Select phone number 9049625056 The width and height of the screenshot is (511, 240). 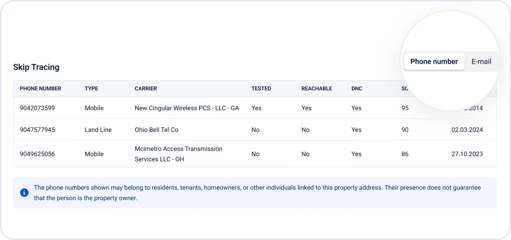click(x=37, y=154)
